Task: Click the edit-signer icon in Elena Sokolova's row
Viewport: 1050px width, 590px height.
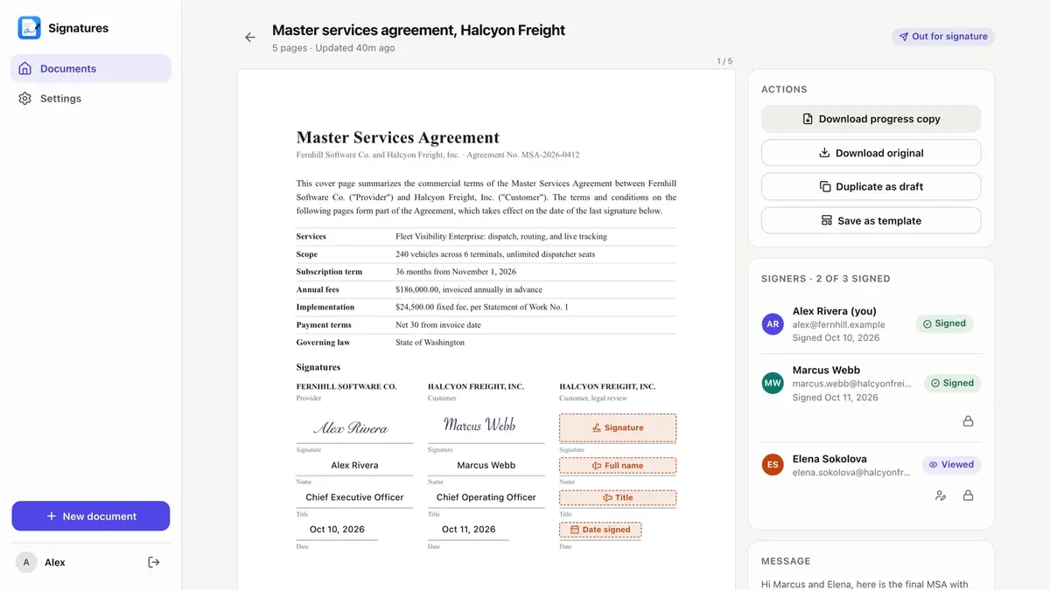Action: (x=941, y=496)
